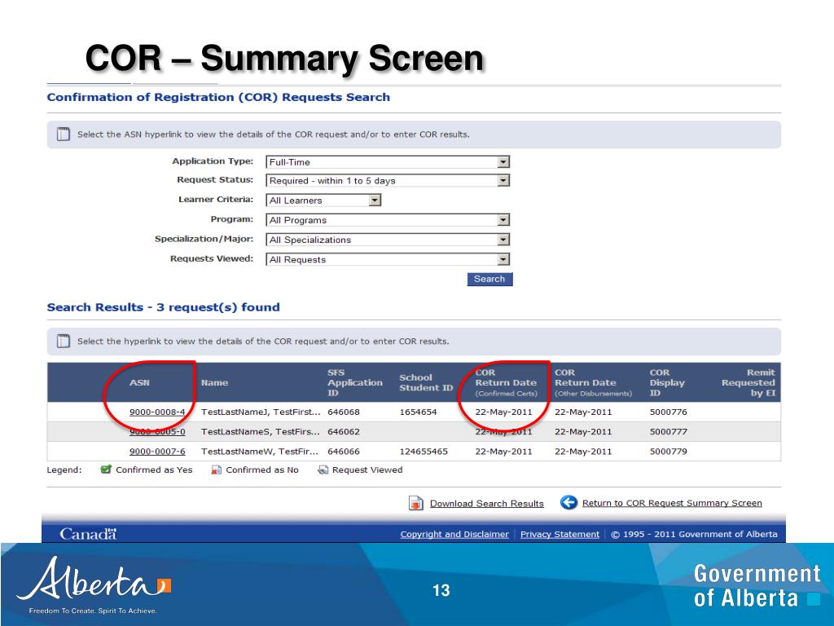Open the Program dropdown
834x626 pixels.
click(388, 220)
